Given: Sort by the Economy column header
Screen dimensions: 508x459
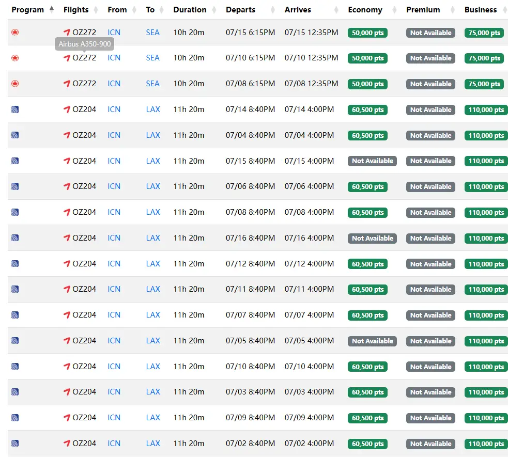Looking at the screenshot, I should [365, 10].
